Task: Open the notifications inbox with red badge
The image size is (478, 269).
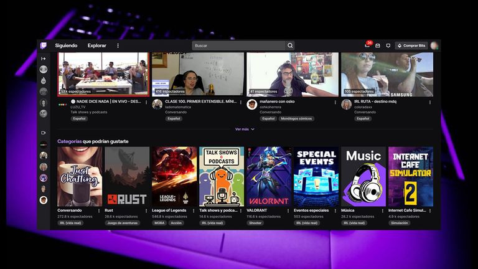Action: pyautogui.click(x=368, y=45)
